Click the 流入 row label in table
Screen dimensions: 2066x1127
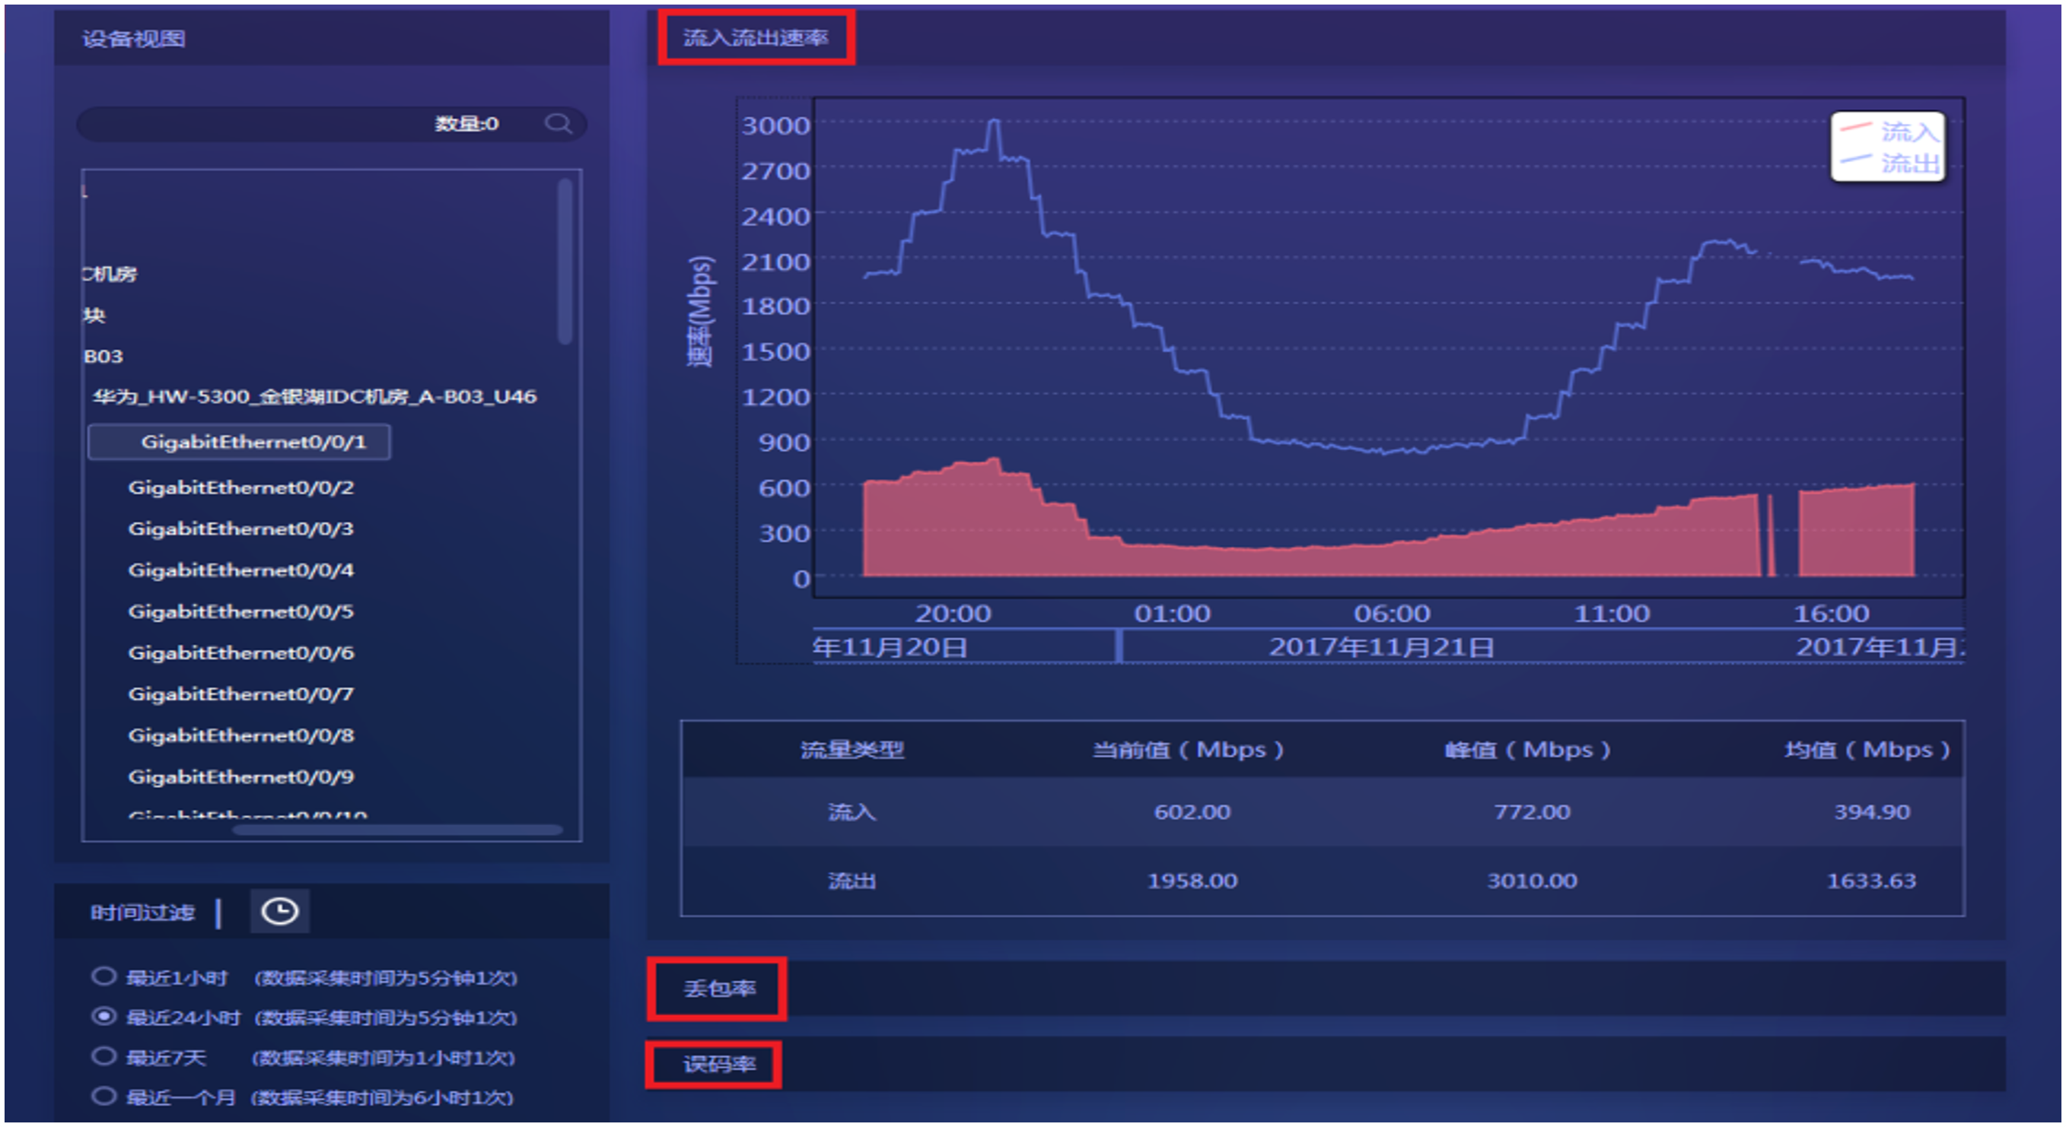click(x=852, y=812)
